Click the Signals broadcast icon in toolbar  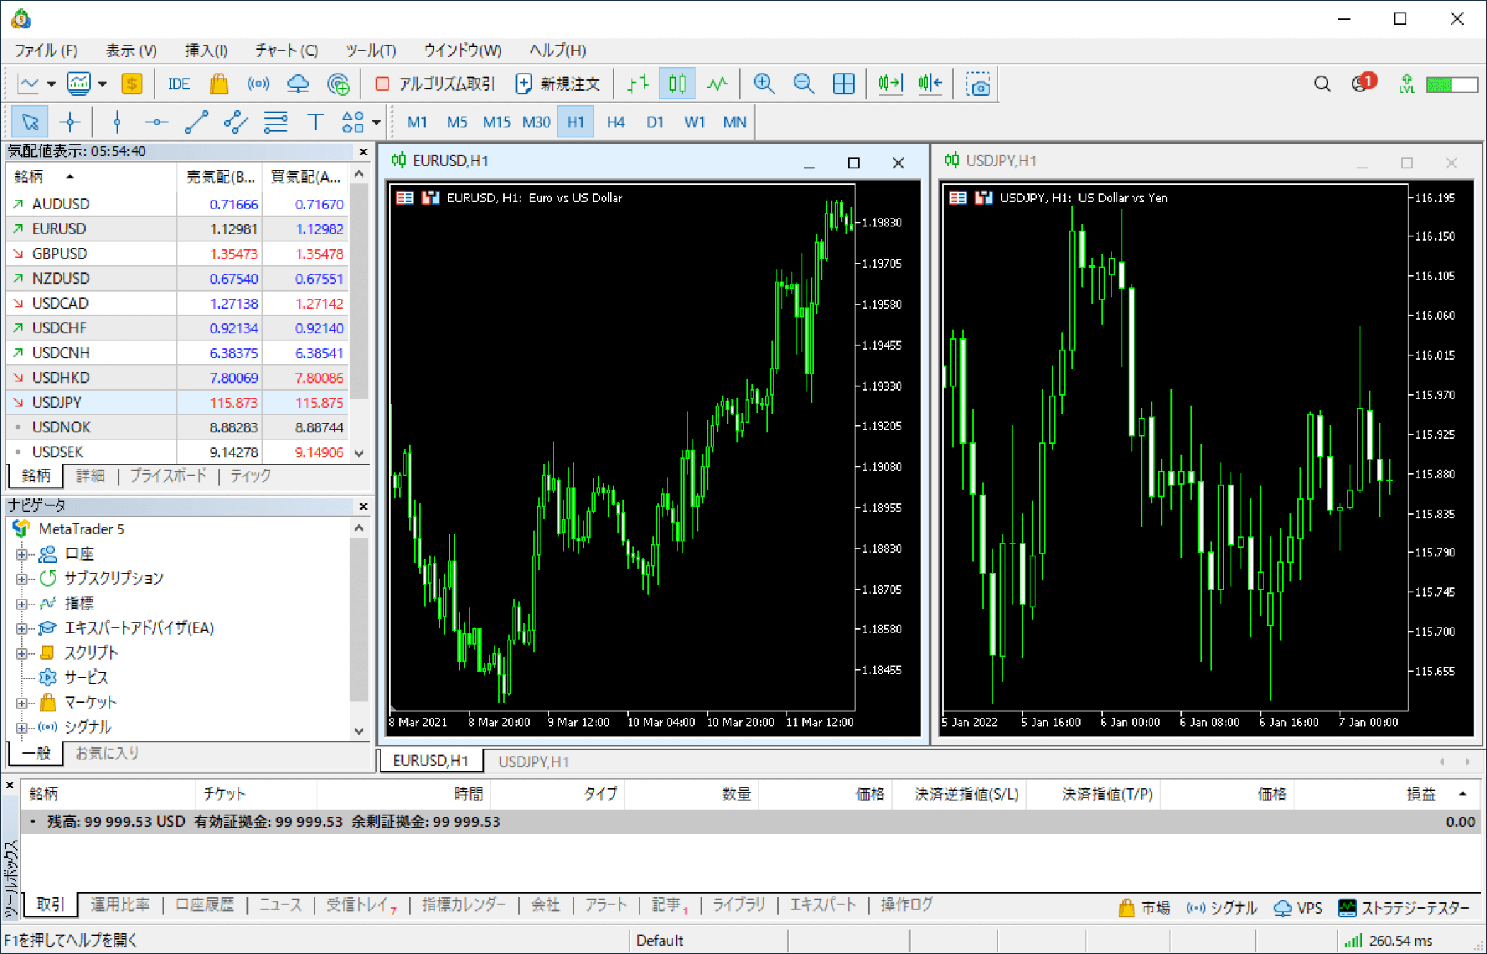coord(258,84)
